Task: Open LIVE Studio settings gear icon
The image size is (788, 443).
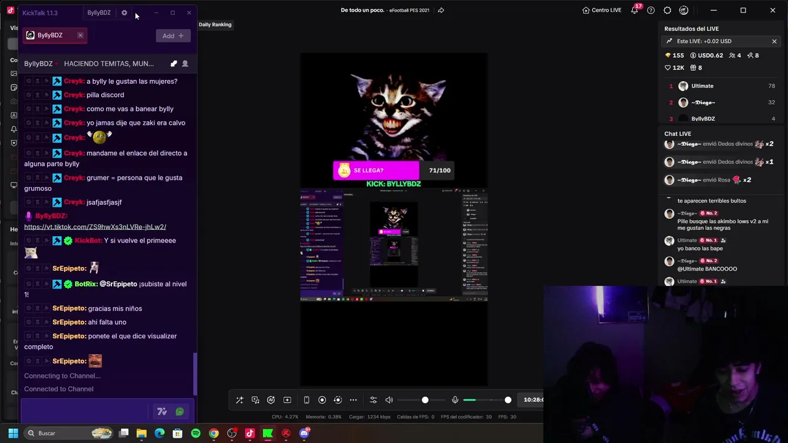Action: [667, 10]
